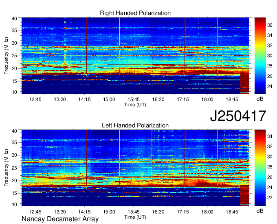The width and height of the screenshot is (277, 224).
Task: Click the 13:30 time tick under Right Handed plot
Action: click(x=60, y=99)
